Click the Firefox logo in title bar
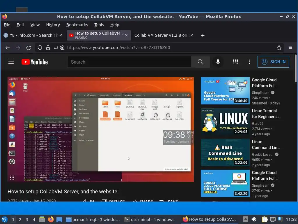Image resolution: width=298 pixels, height=224 pixels. tap(5, 17)
